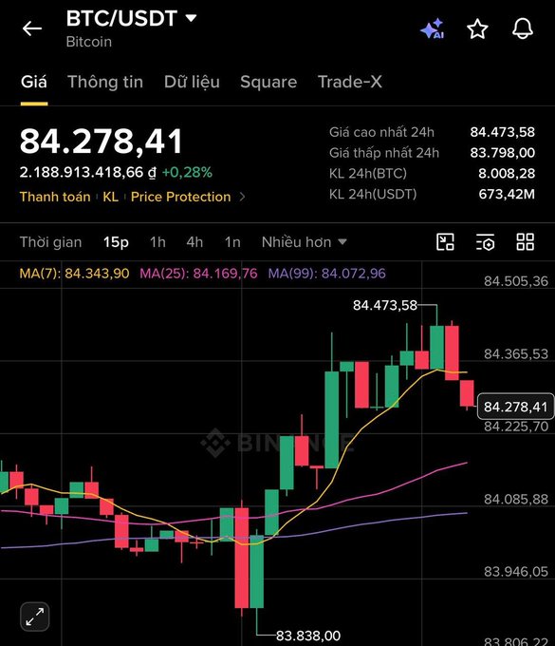Viewport: 555px width, 646px height.
Task: Tap the KL 24h(USDT) value 673,42M
Action: tap(507, 194)
